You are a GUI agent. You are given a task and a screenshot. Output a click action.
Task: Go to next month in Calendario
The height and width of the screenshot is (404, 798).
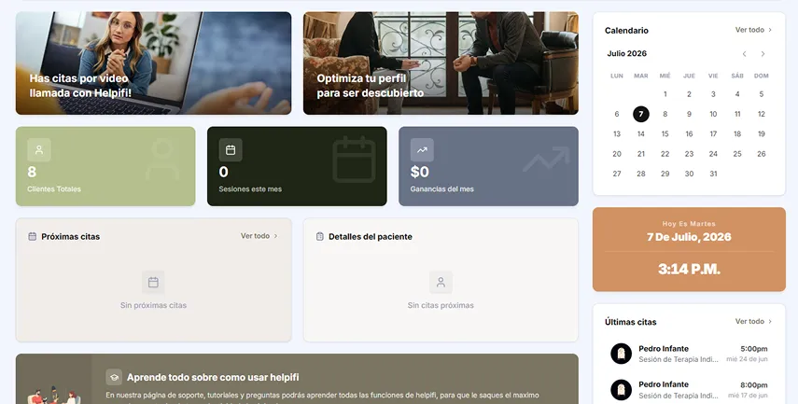[763, 54]
